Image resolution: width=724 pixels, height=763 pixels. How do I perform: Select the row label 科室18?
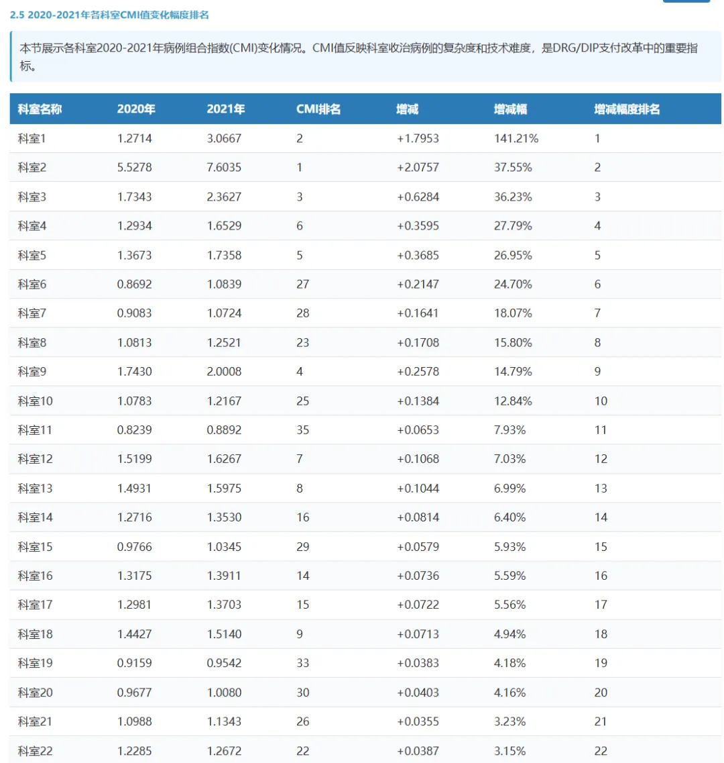click(x=35, y=633)
